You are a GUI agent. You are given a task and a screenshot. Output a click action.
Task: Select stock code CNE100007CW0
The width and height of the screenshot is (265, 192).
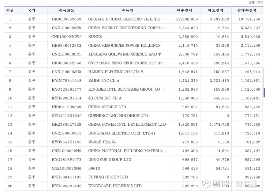click(x=67, y=37)
